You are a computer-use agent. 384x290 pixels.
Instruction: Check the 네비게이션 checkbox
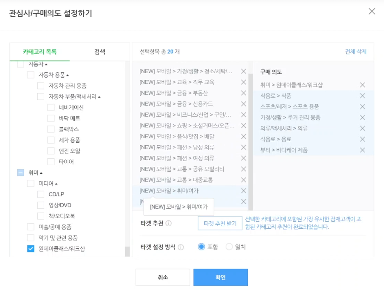pos(51,108)
